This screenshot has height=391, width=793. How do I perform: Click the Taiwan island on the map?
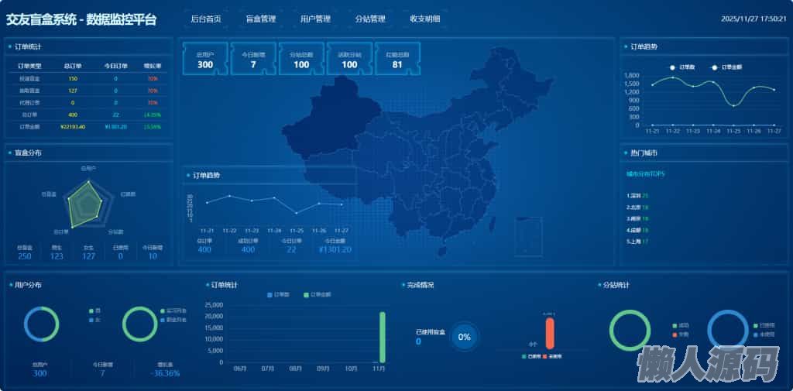point(493,225)
